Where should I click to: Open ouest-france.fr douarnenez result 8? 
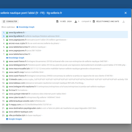tap(58, 61)
